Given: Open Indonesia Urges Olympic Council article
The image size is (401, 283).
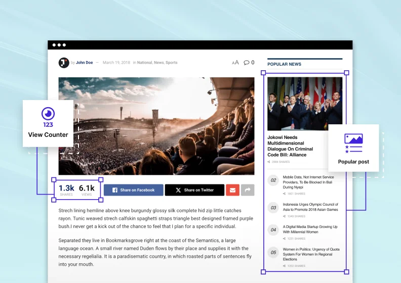Looking at the screenshot, I should pyautogui.click(x=310, y=207).
